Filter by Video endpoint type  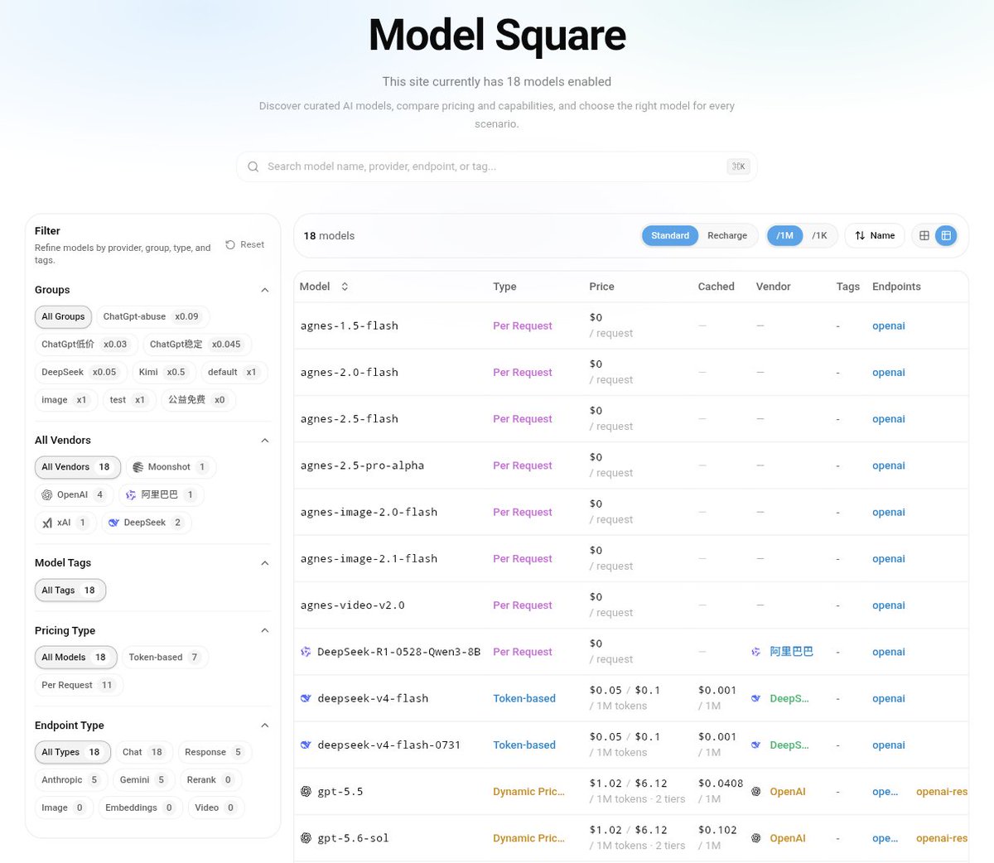[215, 808]
